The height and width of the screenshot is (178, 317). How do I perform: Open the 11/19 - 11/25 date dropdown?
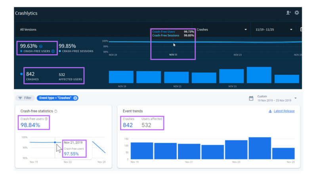pos(291,30)
